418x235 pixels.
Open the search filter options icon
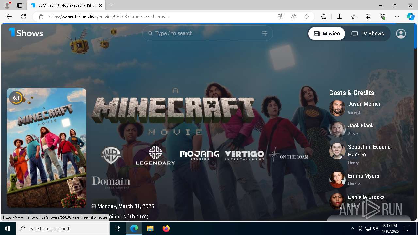pyautogui.click(x=265, y=33)
